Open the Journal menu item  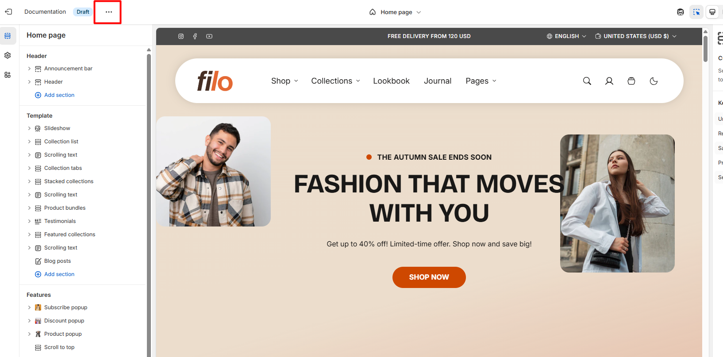[438, 81]
